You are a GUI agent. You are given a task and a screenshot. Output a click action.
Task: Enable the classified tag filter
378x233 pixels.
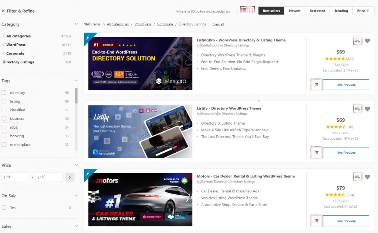pos(4,110)
